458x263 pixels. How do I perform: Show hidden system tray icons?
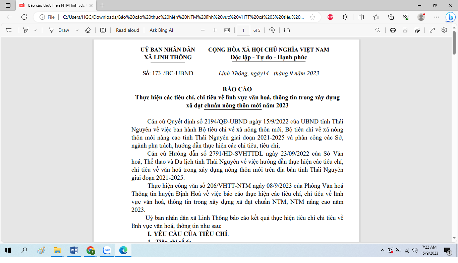[x=383, y=250]
